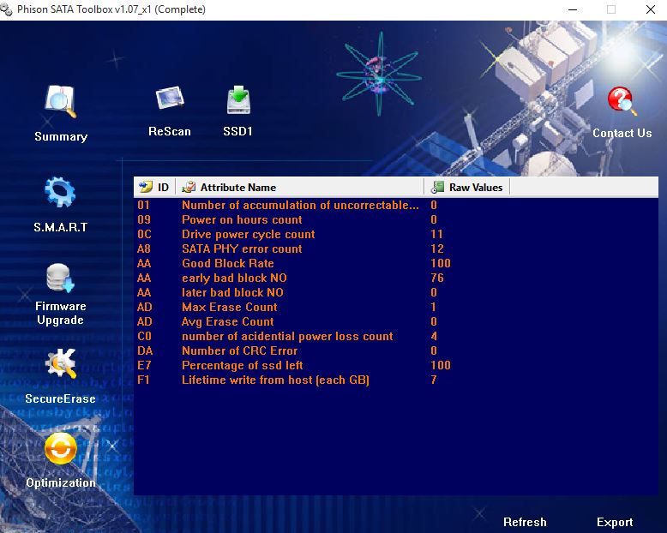Image resolution: width=667 pixels, height=533 pixels.
Task: Select 'number of acidential power loss count' row
Action: tap(395, 336)
